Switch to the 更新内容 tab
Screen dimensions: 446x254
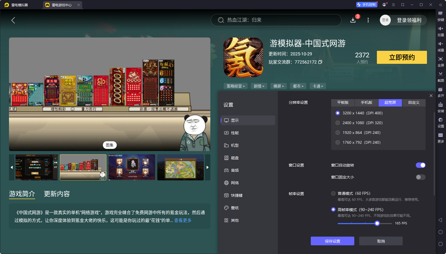57,194
